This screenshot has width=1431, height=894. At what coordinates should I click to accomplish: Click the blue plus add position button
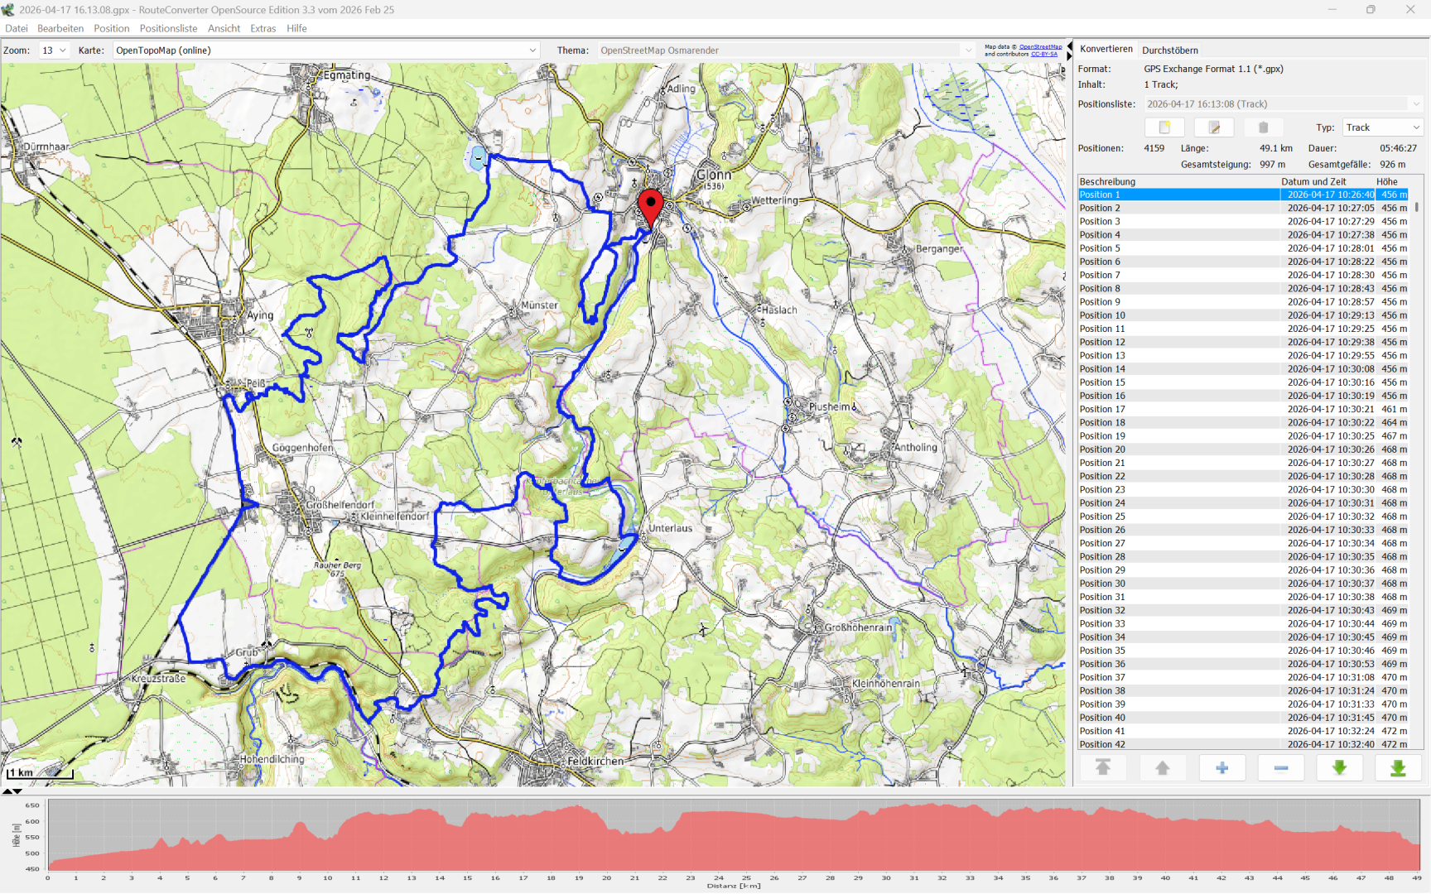click(x=1221, y=768)
